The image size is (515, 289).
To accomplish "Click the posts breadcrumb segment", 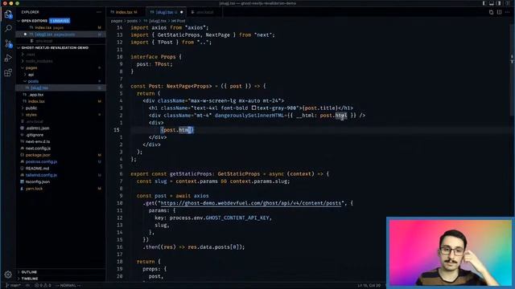I will point(132,21).
